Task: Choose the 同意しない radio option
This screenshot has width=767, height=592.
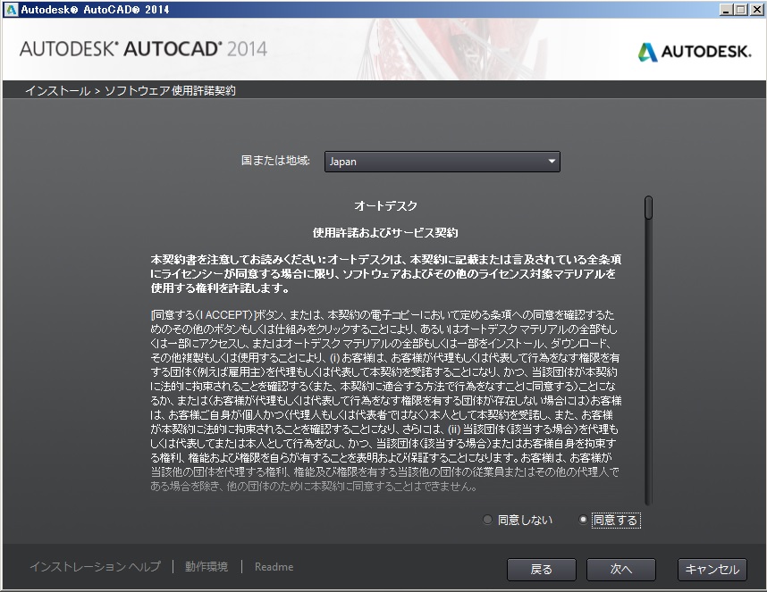Action: point(487,520)
